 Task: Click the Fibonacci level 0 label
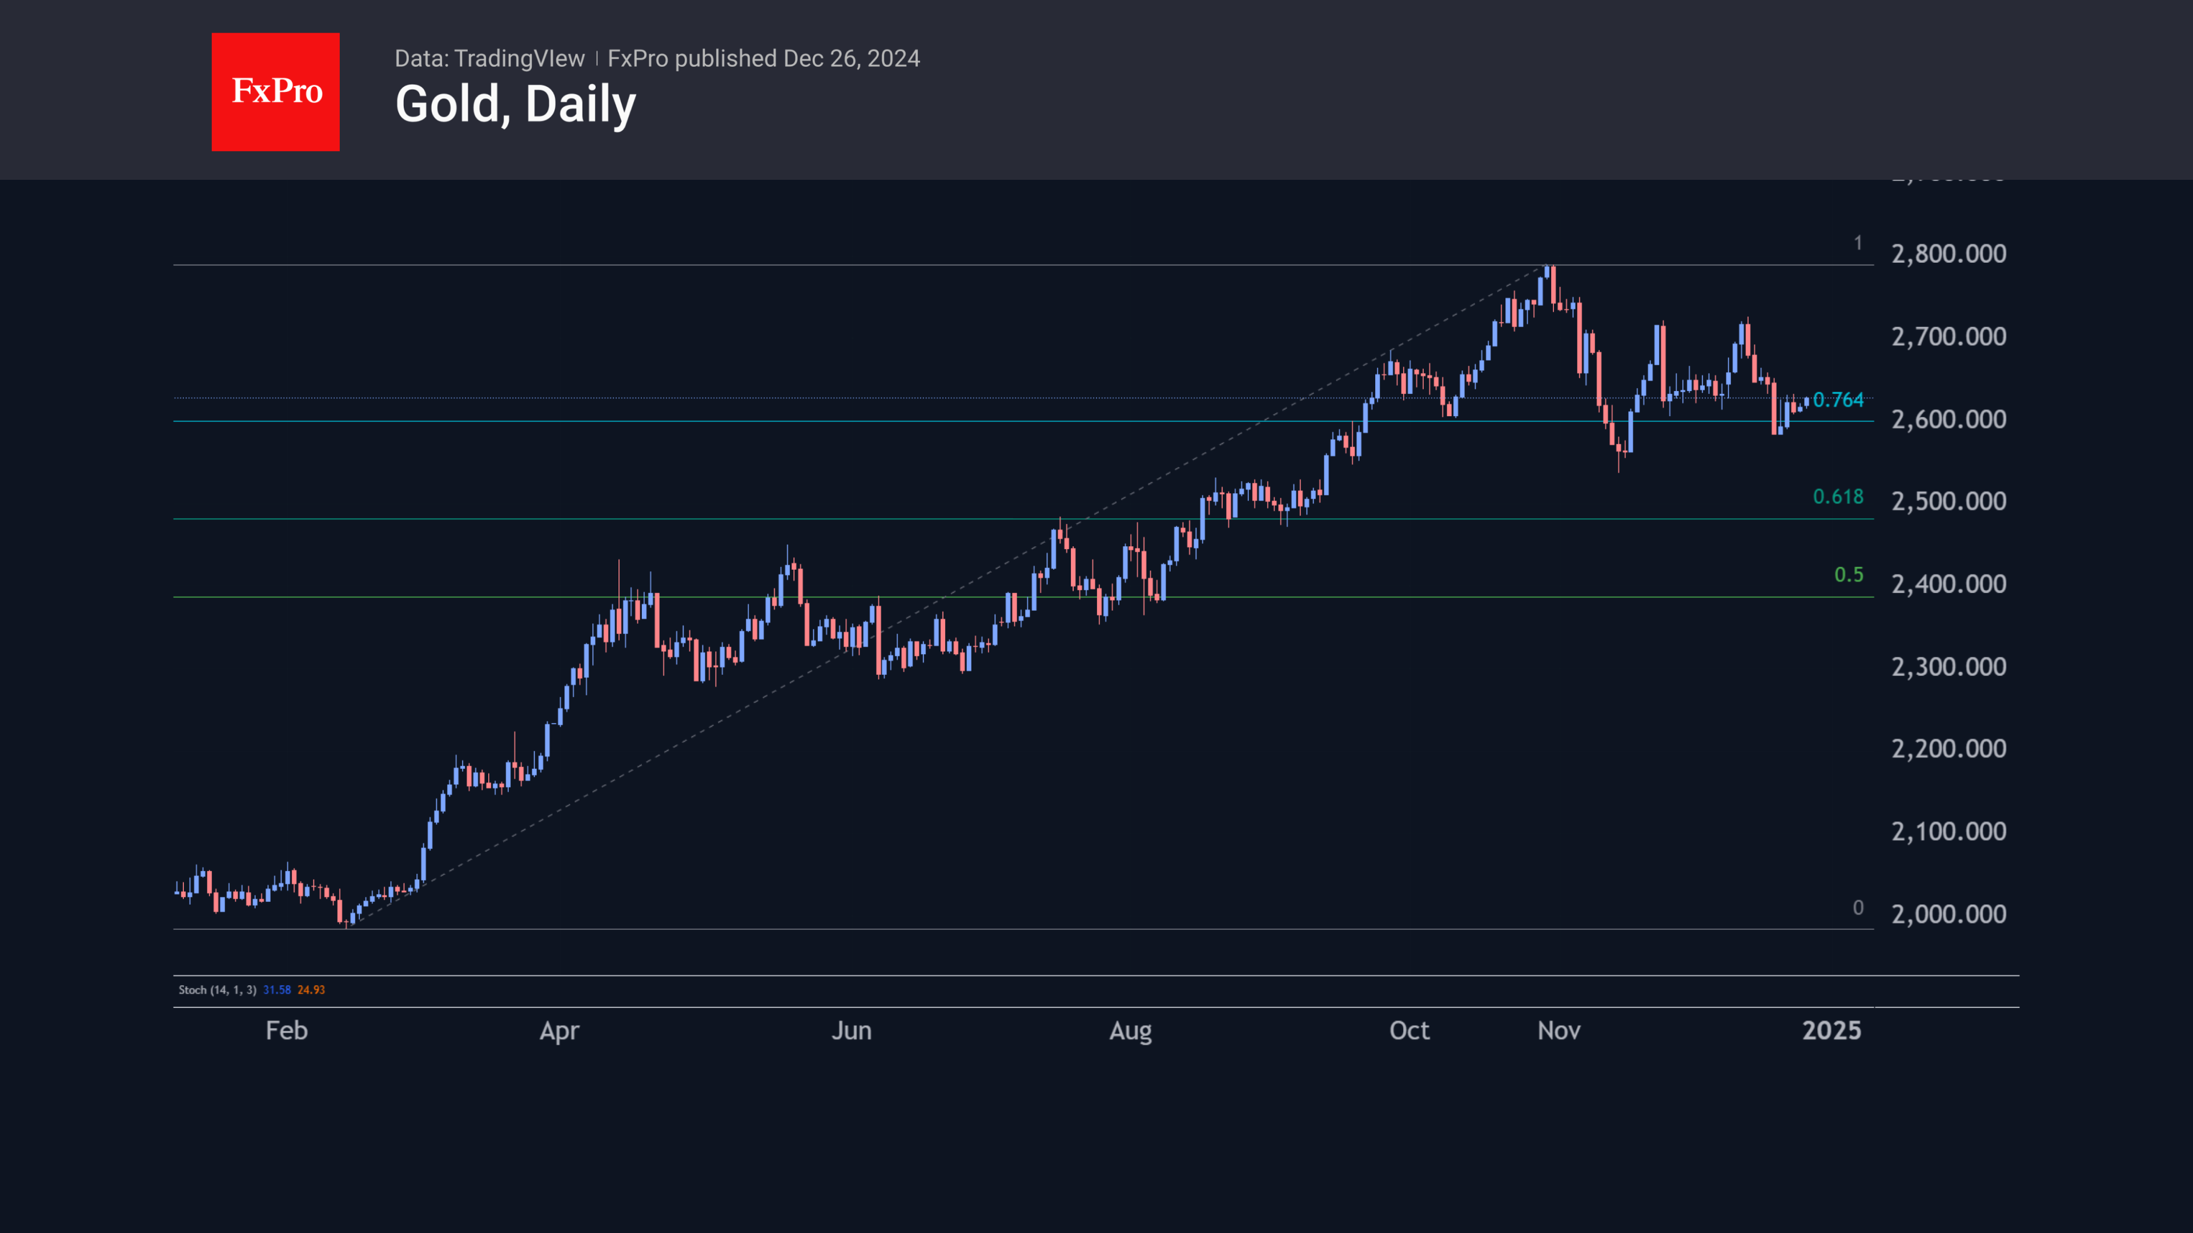tap(1858, 908)
